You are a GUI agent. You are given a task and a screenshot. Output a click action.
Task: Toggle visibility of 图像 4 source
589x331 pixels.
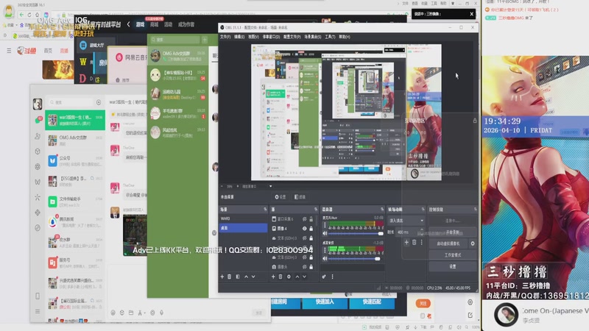coord(305,229)
